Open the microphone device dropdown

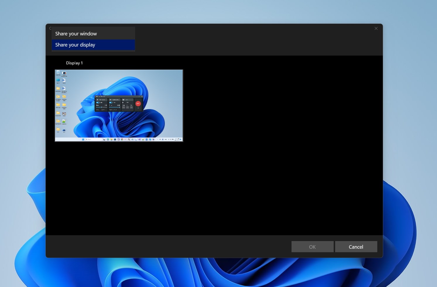(x=101, y=109)
